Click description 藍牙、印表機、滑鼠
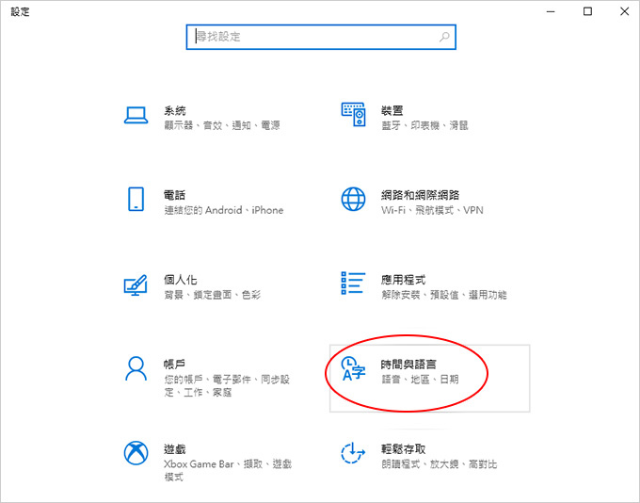640x503 pixels. tap(424, 125)
